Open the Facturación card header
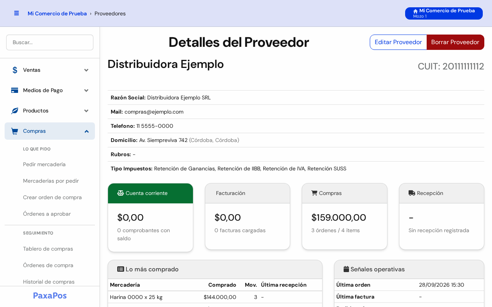 point(248,193)
